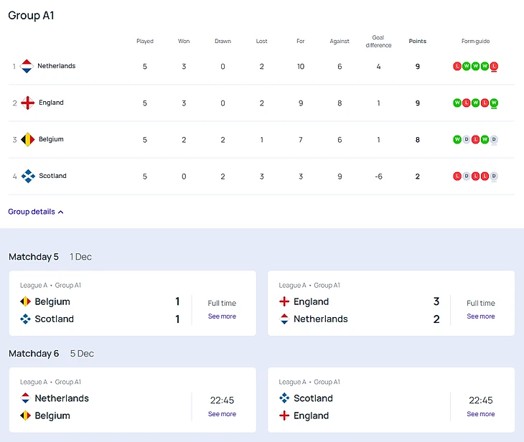Select the Scotland team name in standings
The image size is (524, 442).
tap(52, 176)
